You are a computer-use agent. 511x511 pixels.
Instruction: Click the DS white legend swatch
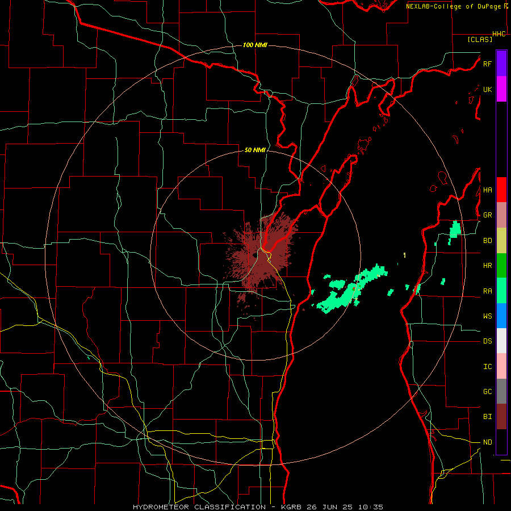(x=501, y=341)
